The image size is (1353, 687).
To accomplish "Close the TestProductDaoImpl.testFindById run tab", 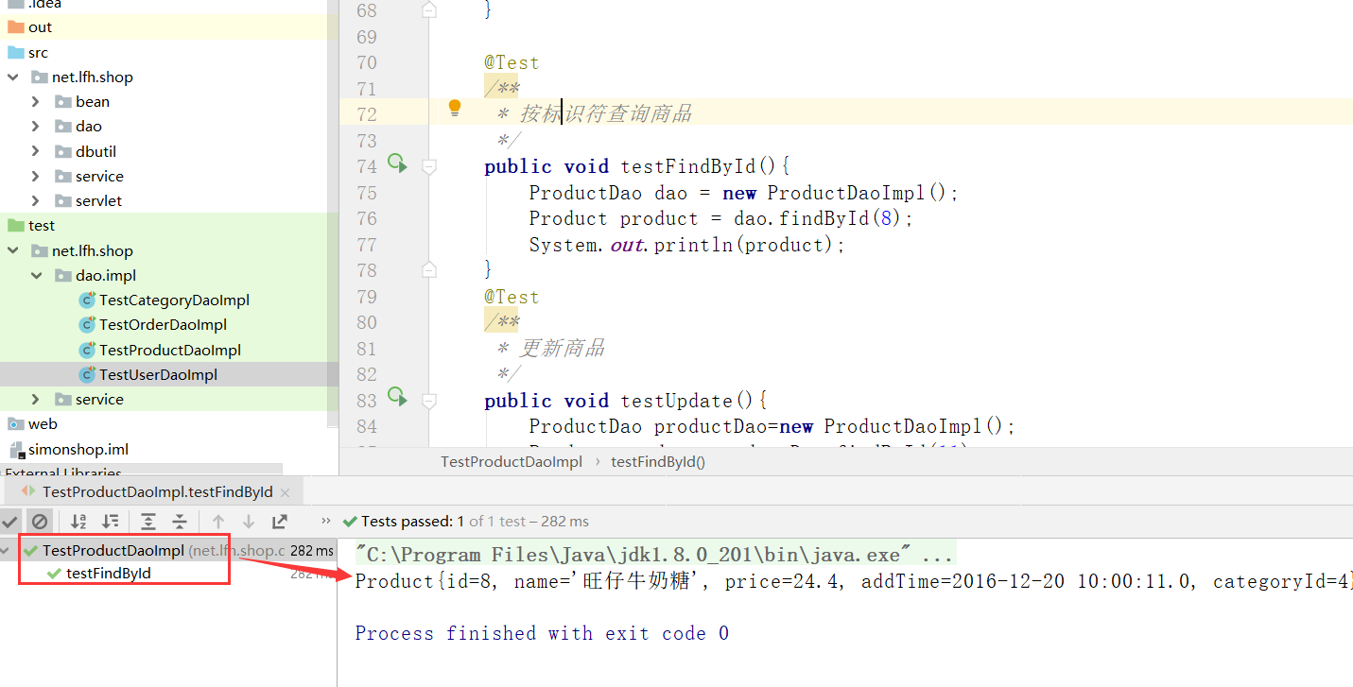I will [286, 492].
